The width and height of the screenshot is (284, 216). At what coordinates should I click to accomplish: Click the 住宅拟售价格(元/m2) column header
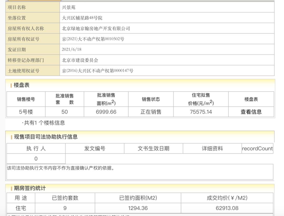201,99
